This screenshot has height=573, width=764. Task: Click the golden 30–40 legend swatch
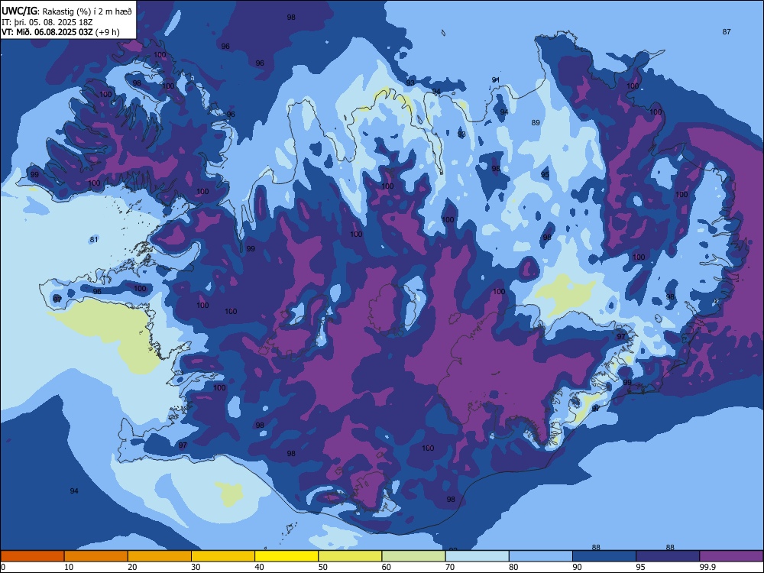(x=223, y=556)
